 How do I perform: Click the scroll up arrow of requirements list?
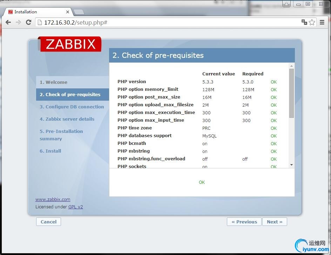pyautogui.click(x=291, y=66)
